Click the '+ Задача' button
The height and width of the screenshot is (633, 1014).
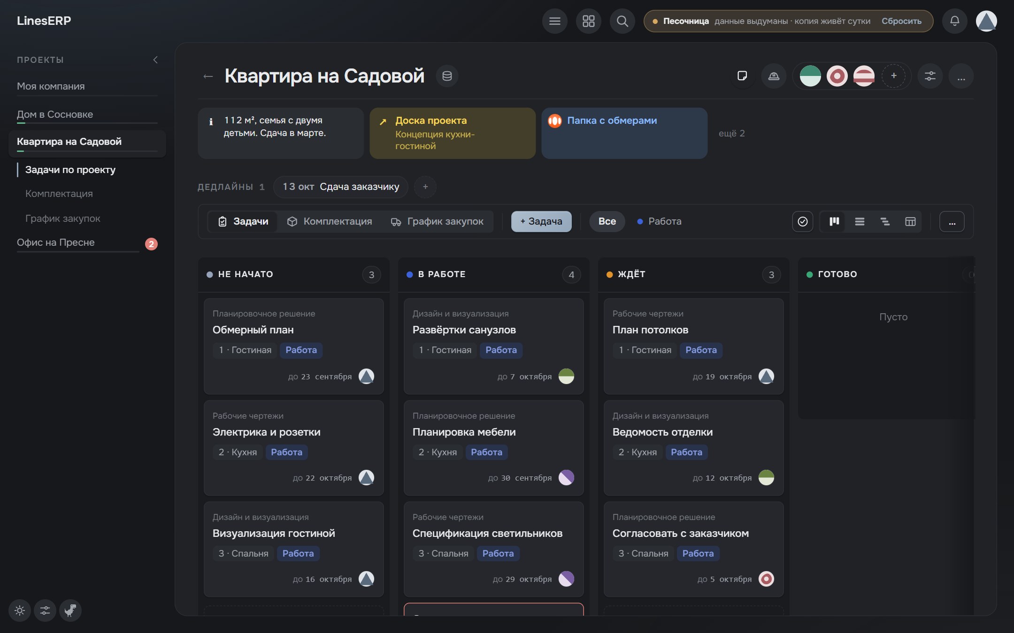coord(541,221)
